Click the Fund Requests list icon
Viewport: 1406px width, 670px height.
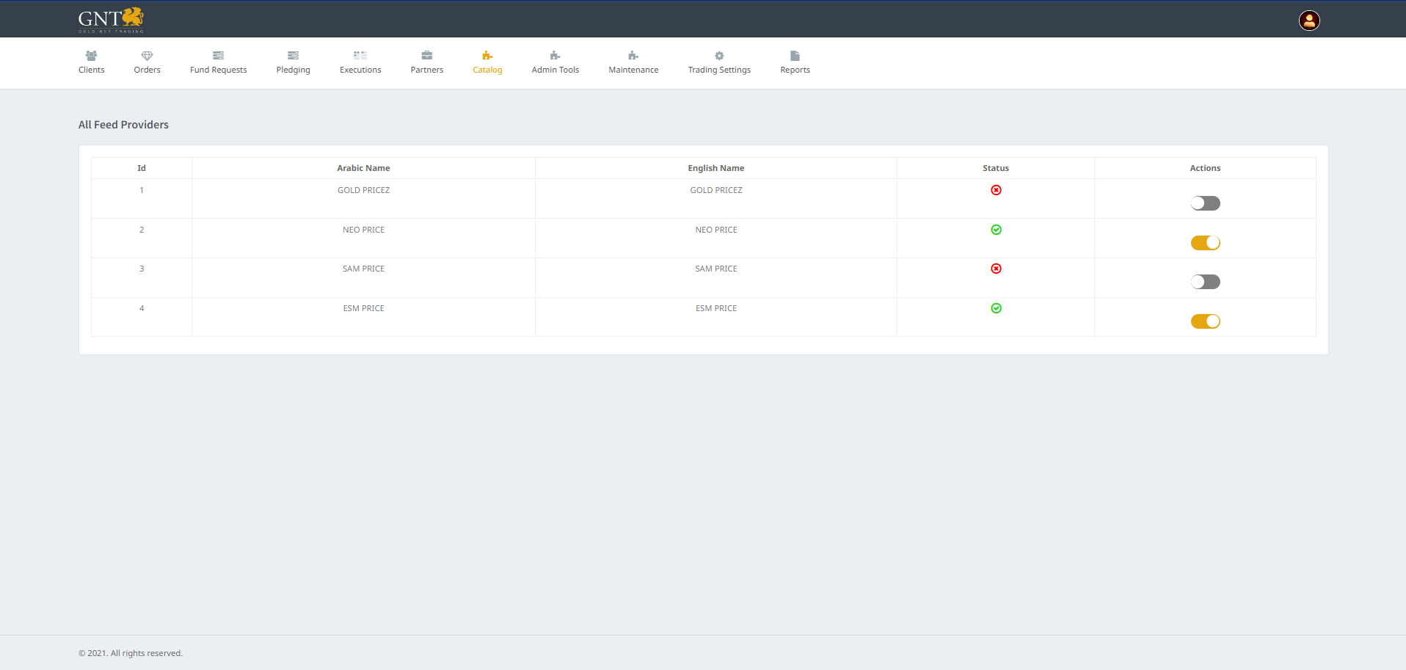[218, 56]
